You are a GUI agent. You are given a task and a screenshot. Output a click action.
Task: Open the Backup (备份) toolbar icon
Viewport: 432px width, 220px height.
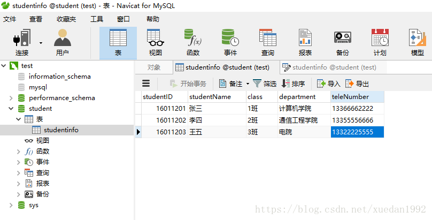coord(343,43)
